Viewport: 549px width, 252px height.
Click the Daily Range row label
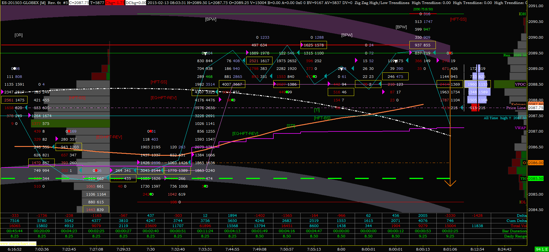(x=515, y=236)
